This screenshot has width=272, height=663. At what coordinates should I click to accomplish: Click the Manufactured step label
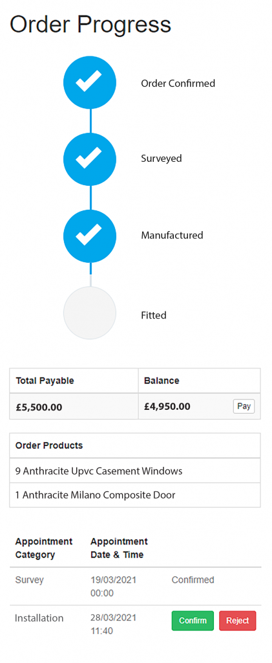click(172, 235)
